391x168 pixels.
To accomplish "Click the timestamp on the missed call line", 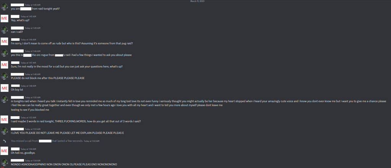I will [92, 141].
